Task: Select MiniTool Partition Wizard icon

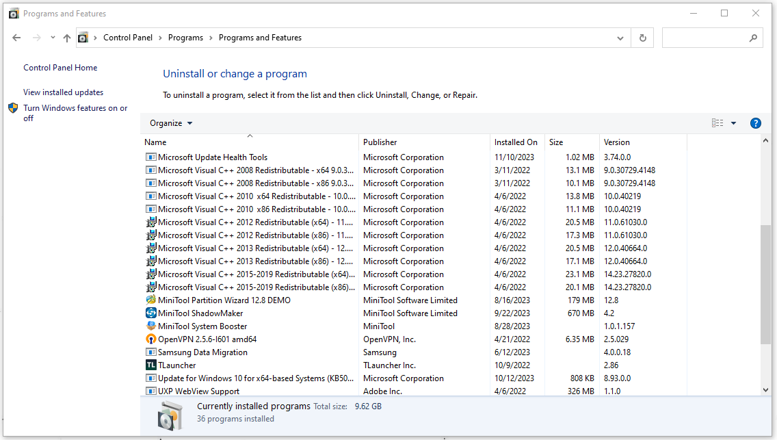Action: tap(150, 300)
